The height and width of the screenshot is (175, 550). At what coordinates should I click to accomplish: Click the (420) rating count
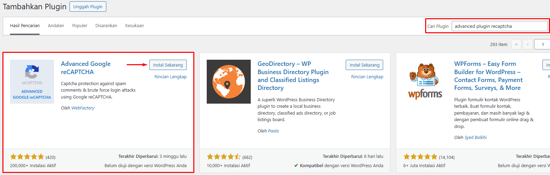coord(51,157)
